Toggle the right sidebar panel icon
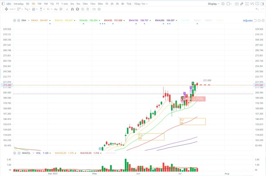 (262, 4)
